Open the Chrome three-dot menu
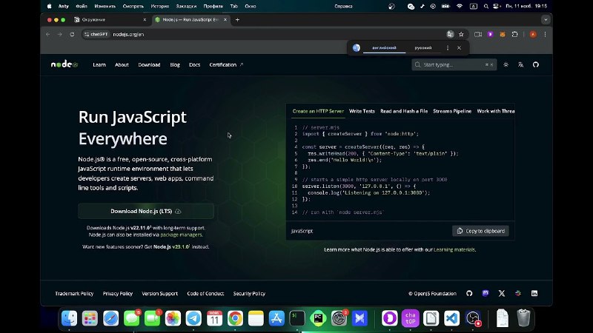 pos(545,34)
